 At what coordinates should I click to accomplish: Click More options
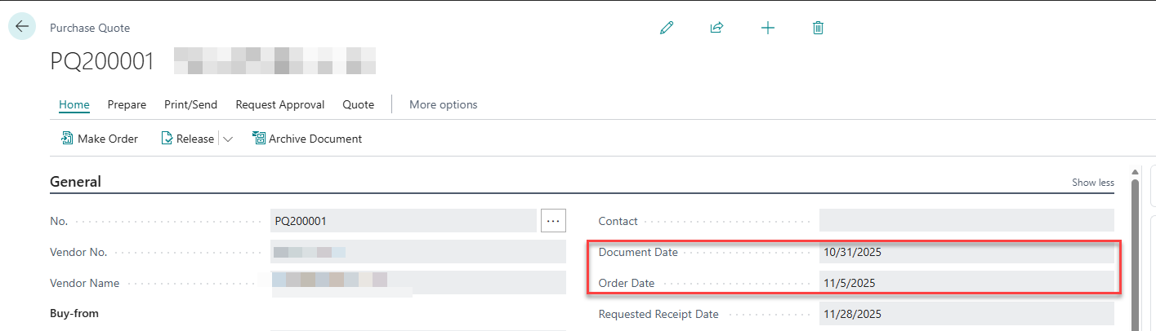click(443, 104)
